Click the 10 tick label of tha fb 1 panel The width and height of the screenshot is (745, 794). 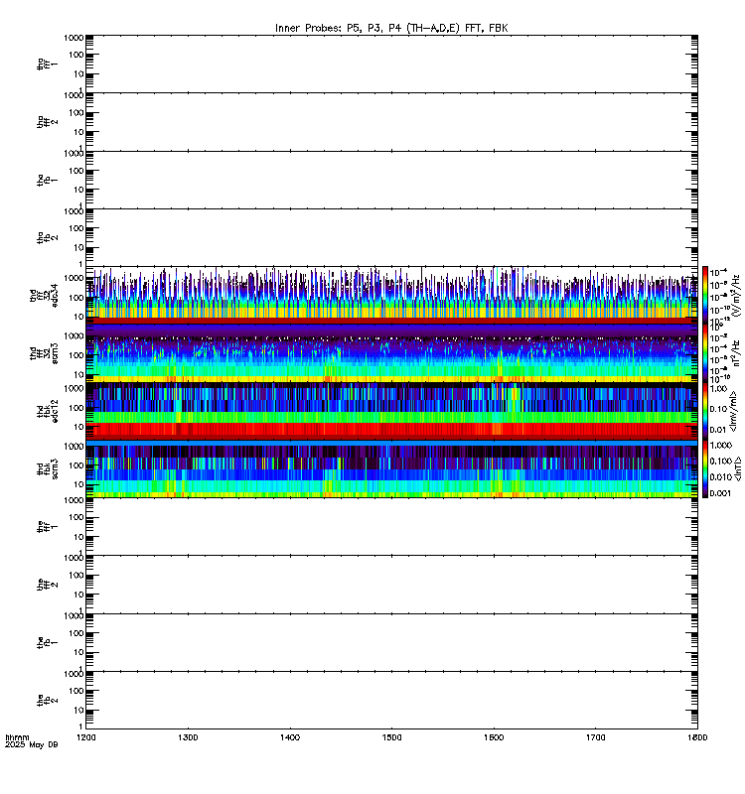pyautogui.click(x=78, y=190)
